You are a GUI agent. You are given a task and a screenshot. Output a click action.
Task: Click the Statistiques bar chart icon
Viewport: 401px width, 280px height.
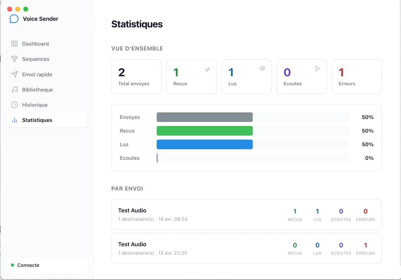[x=14, y=120]
